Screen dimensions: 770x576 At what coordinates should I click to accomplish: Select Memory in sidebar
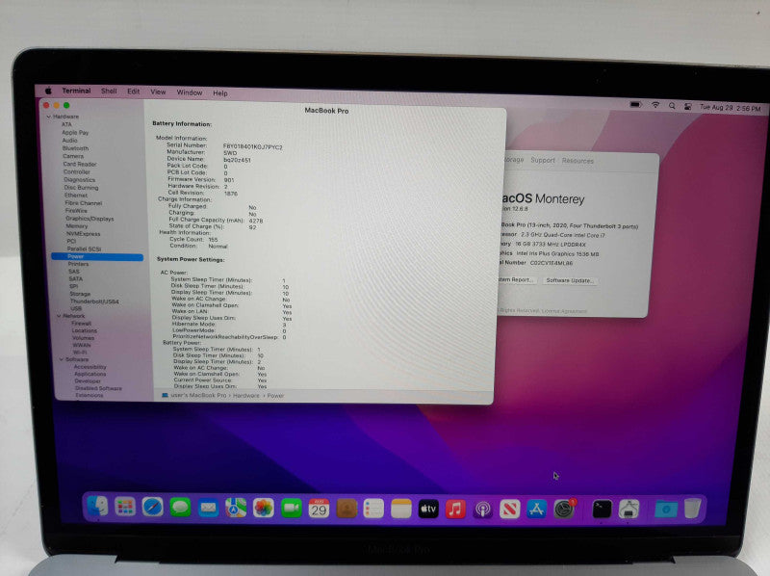(x=77, y=226)
